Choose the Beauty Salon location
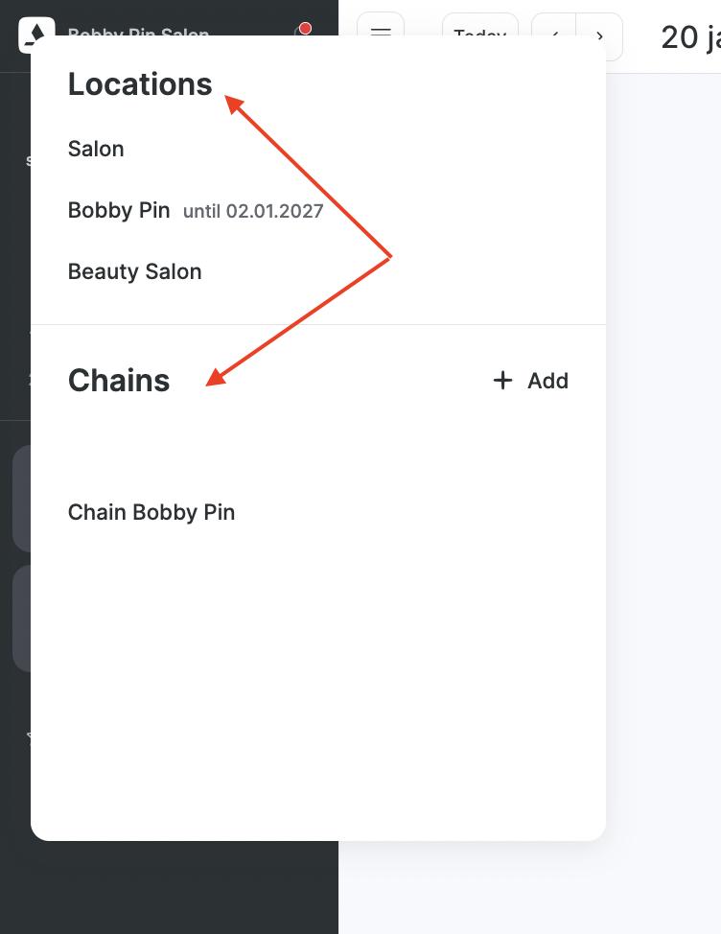Screen dimensions: 721x934 coord(135,271)
